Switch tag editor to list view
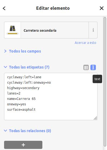Image resolution: width=107 pixels, height=150 pixels. [86, 67]
